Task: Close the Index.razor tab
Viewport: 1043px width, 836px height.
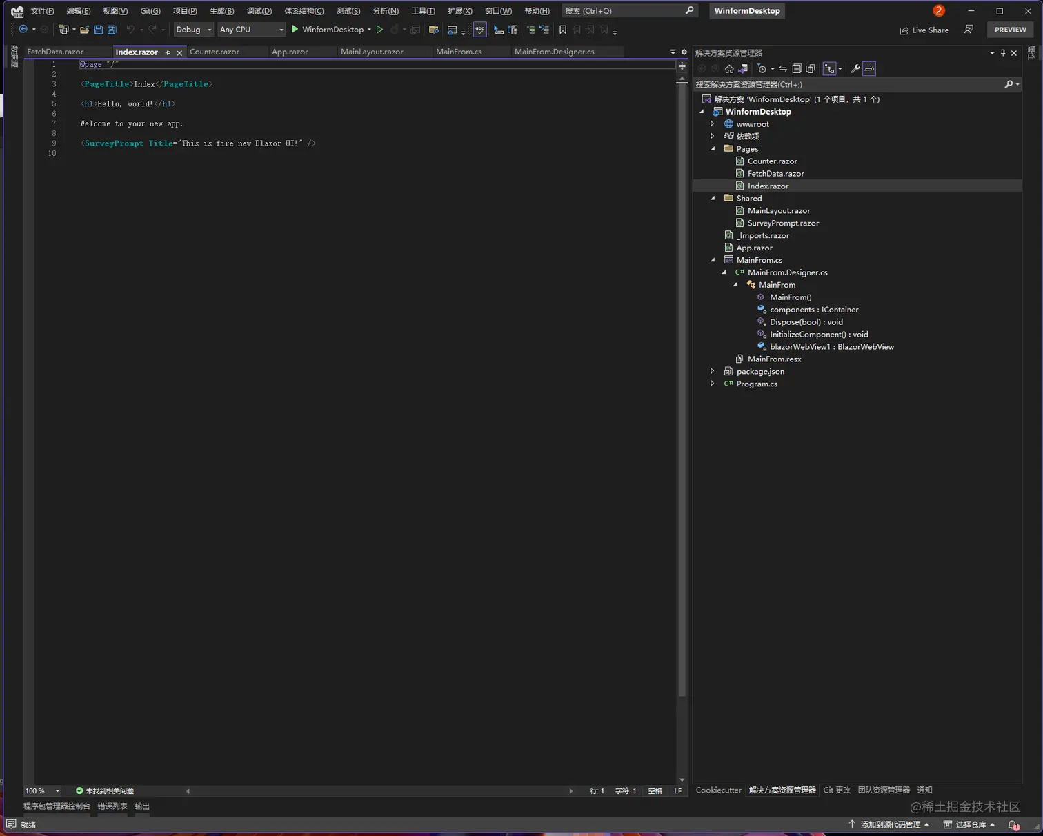Action: tap(179, 52)
